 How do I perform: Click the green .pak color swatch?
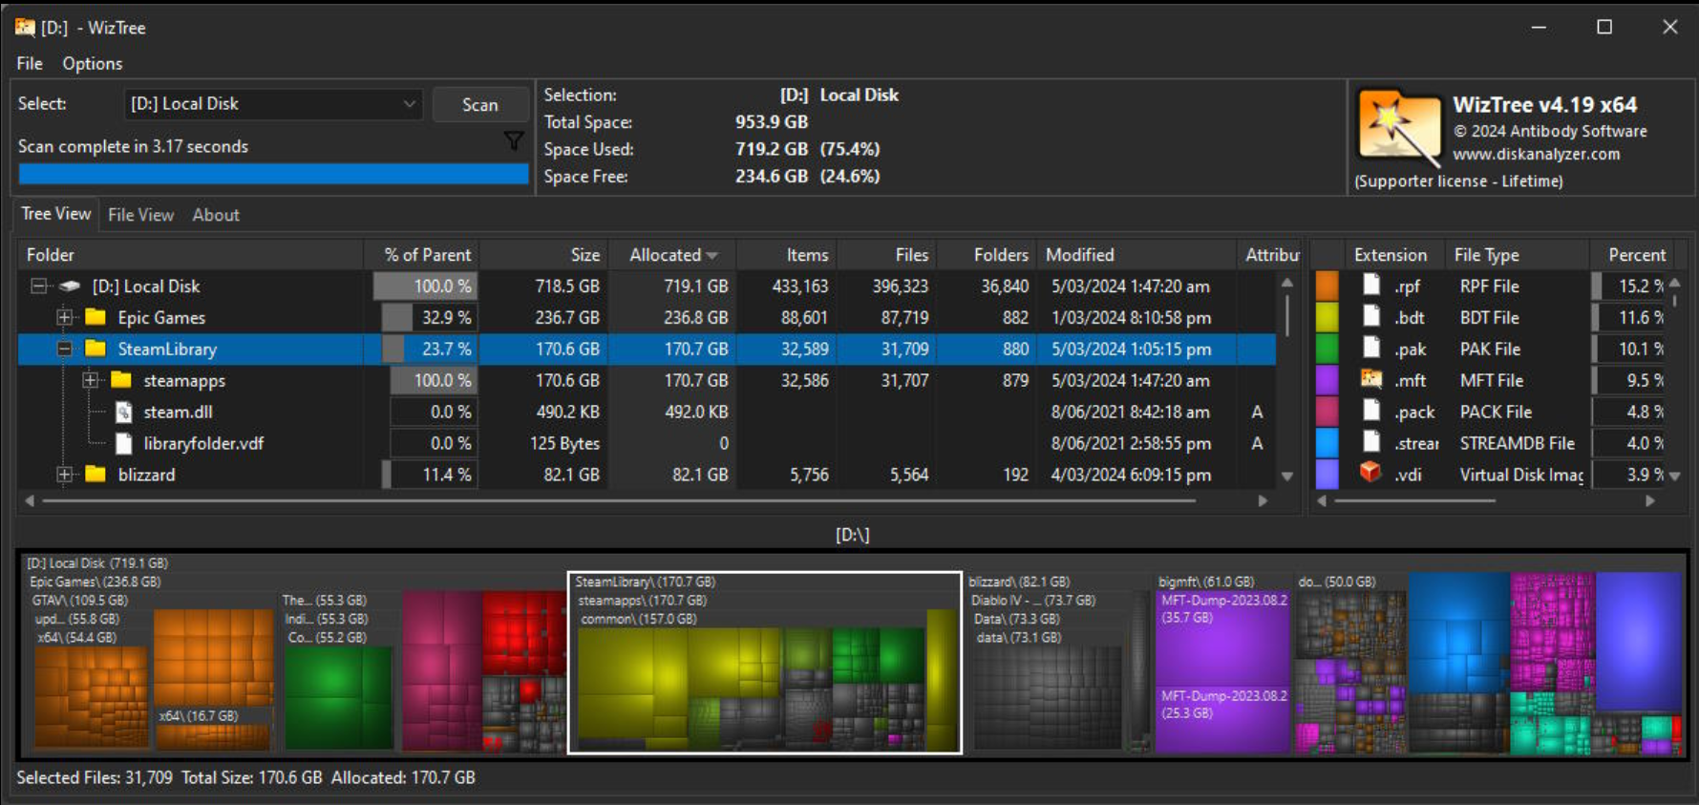[1327, 349]
